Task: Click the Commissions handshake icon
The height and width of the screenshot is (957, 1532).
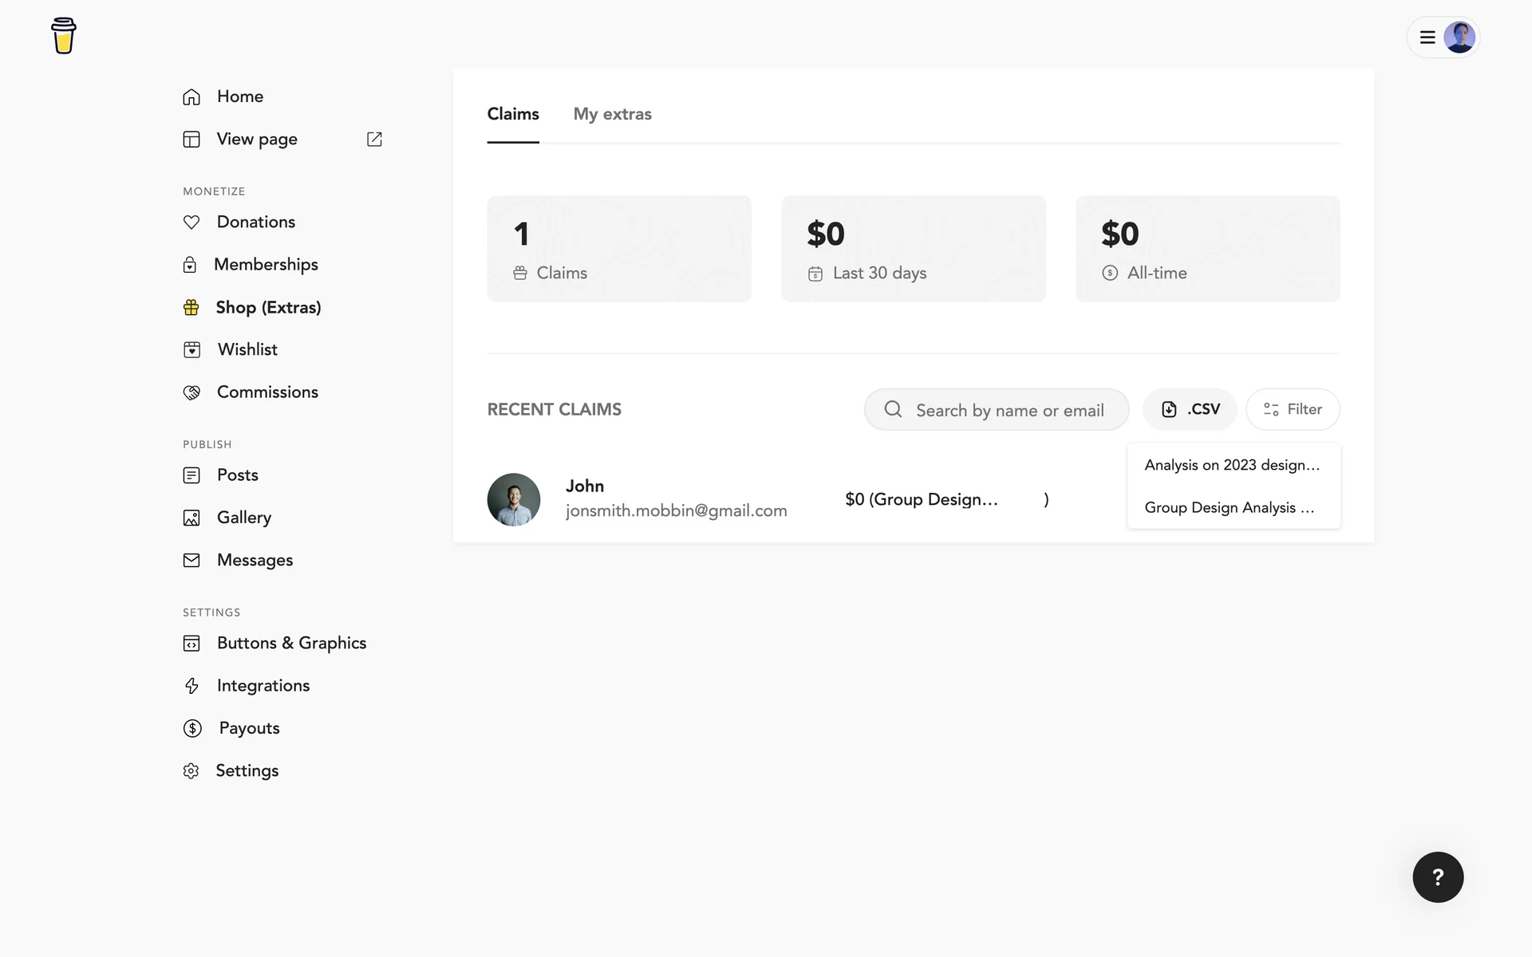Action: click(191, 392)
